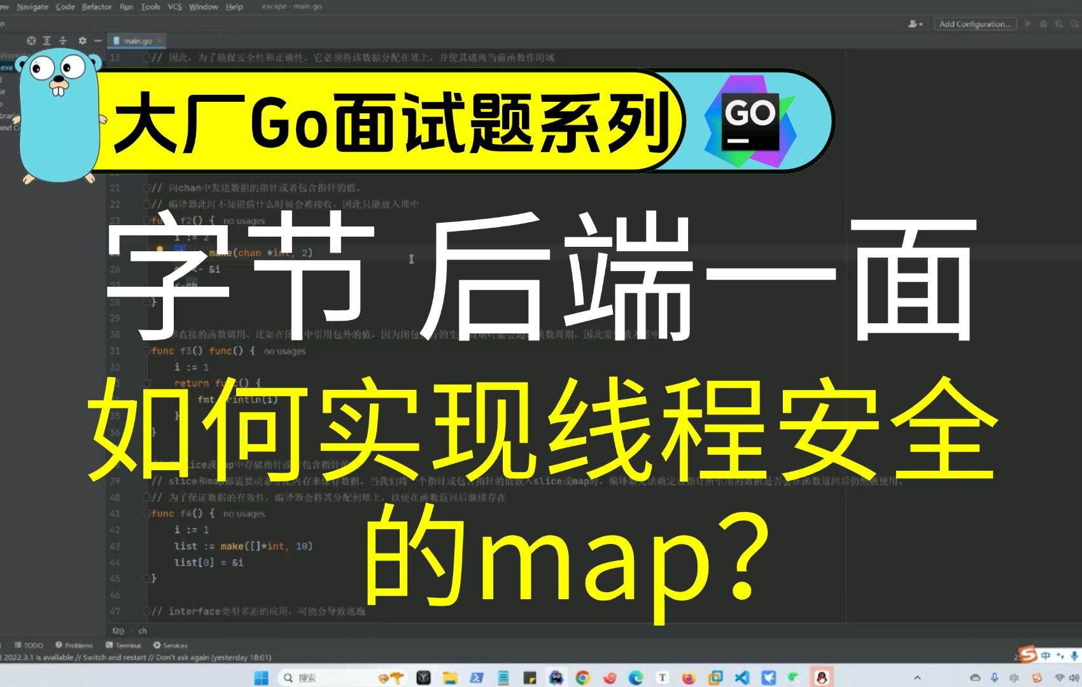Open the Project panel settings gear

82,41
